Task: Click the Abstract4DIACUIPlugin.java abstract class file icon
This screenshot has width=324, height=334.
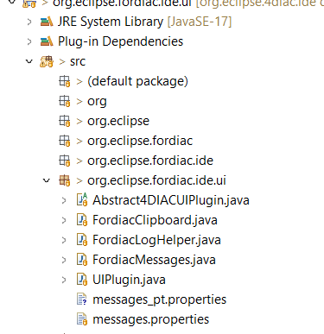Action: tap(82, 200)
